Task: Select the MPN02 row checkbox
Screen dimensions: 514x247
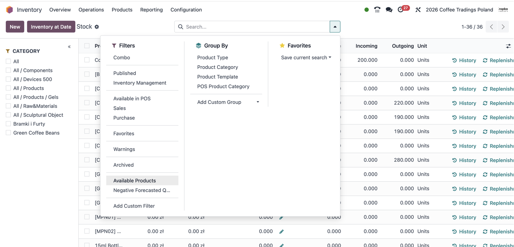Action: click(87, 231)
